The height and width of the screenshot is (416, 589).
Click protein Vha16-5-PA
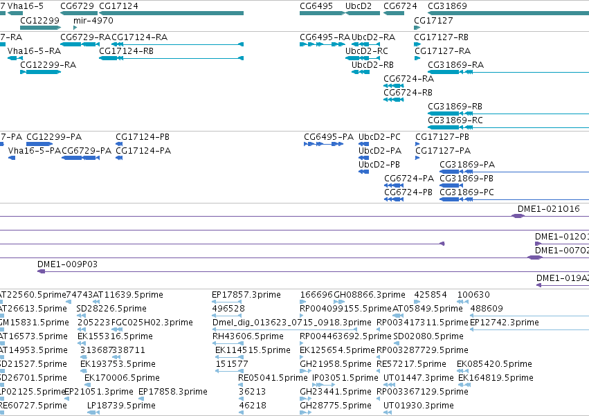[x=35, y=151]
